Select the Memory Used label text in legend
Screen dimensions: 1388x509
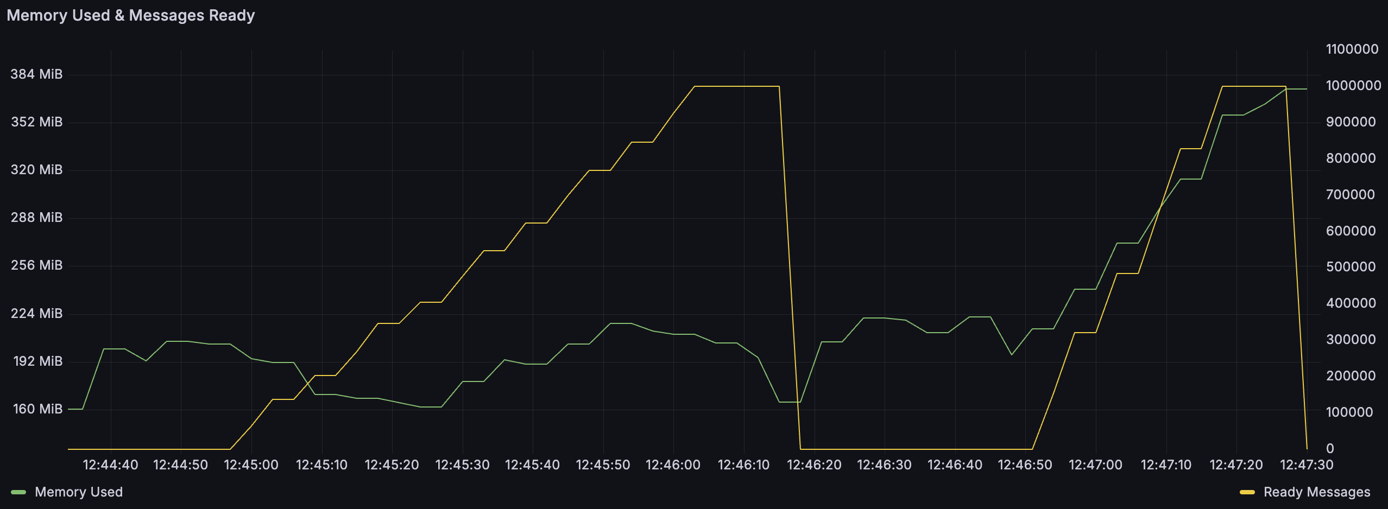pyautogui.click(x=79, y=492)
